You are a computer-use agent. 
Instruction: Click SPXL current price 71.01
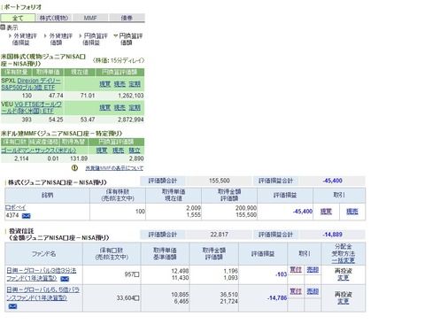coord(88,96)
